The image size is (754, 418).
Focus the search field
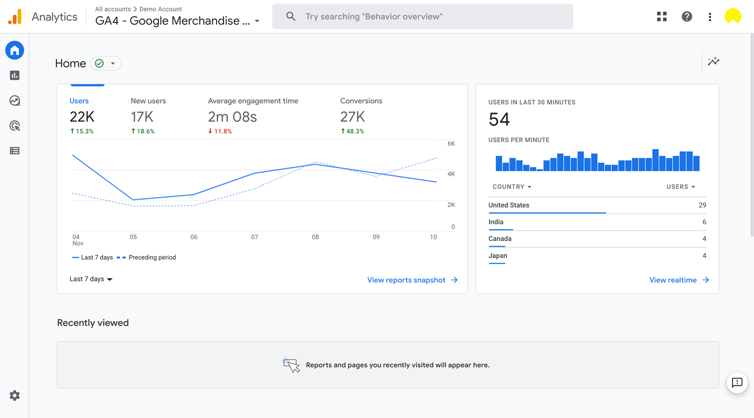(x=423, y=17)
